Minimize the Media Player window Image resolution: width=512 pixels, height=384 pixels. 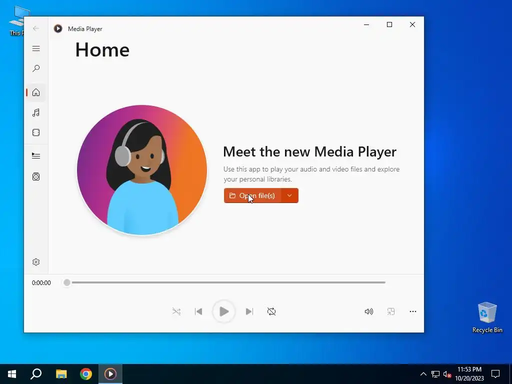click(x=366, y=24)
